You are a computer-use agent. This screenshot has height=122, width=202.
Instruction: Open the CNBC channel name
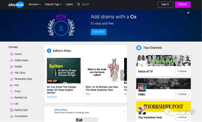(142, 94)
